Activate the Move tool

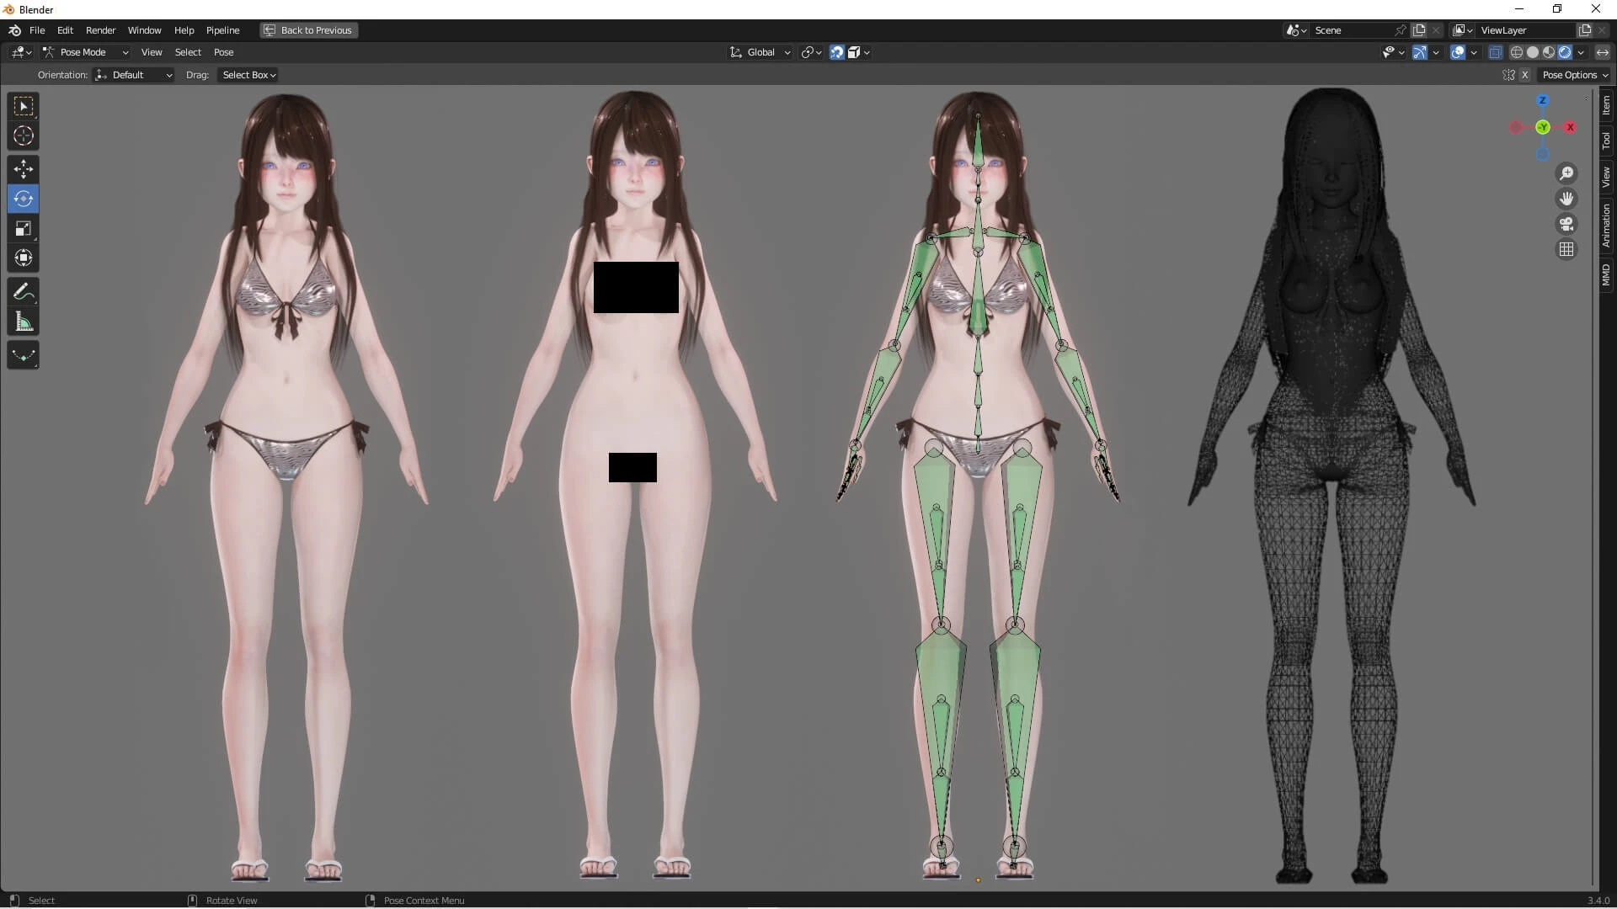pos(24,169)
